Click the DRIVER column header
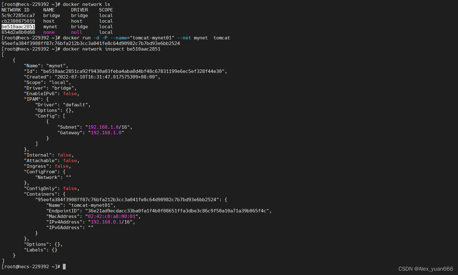The width and height of the screenshot is (458, 275). 80,10
